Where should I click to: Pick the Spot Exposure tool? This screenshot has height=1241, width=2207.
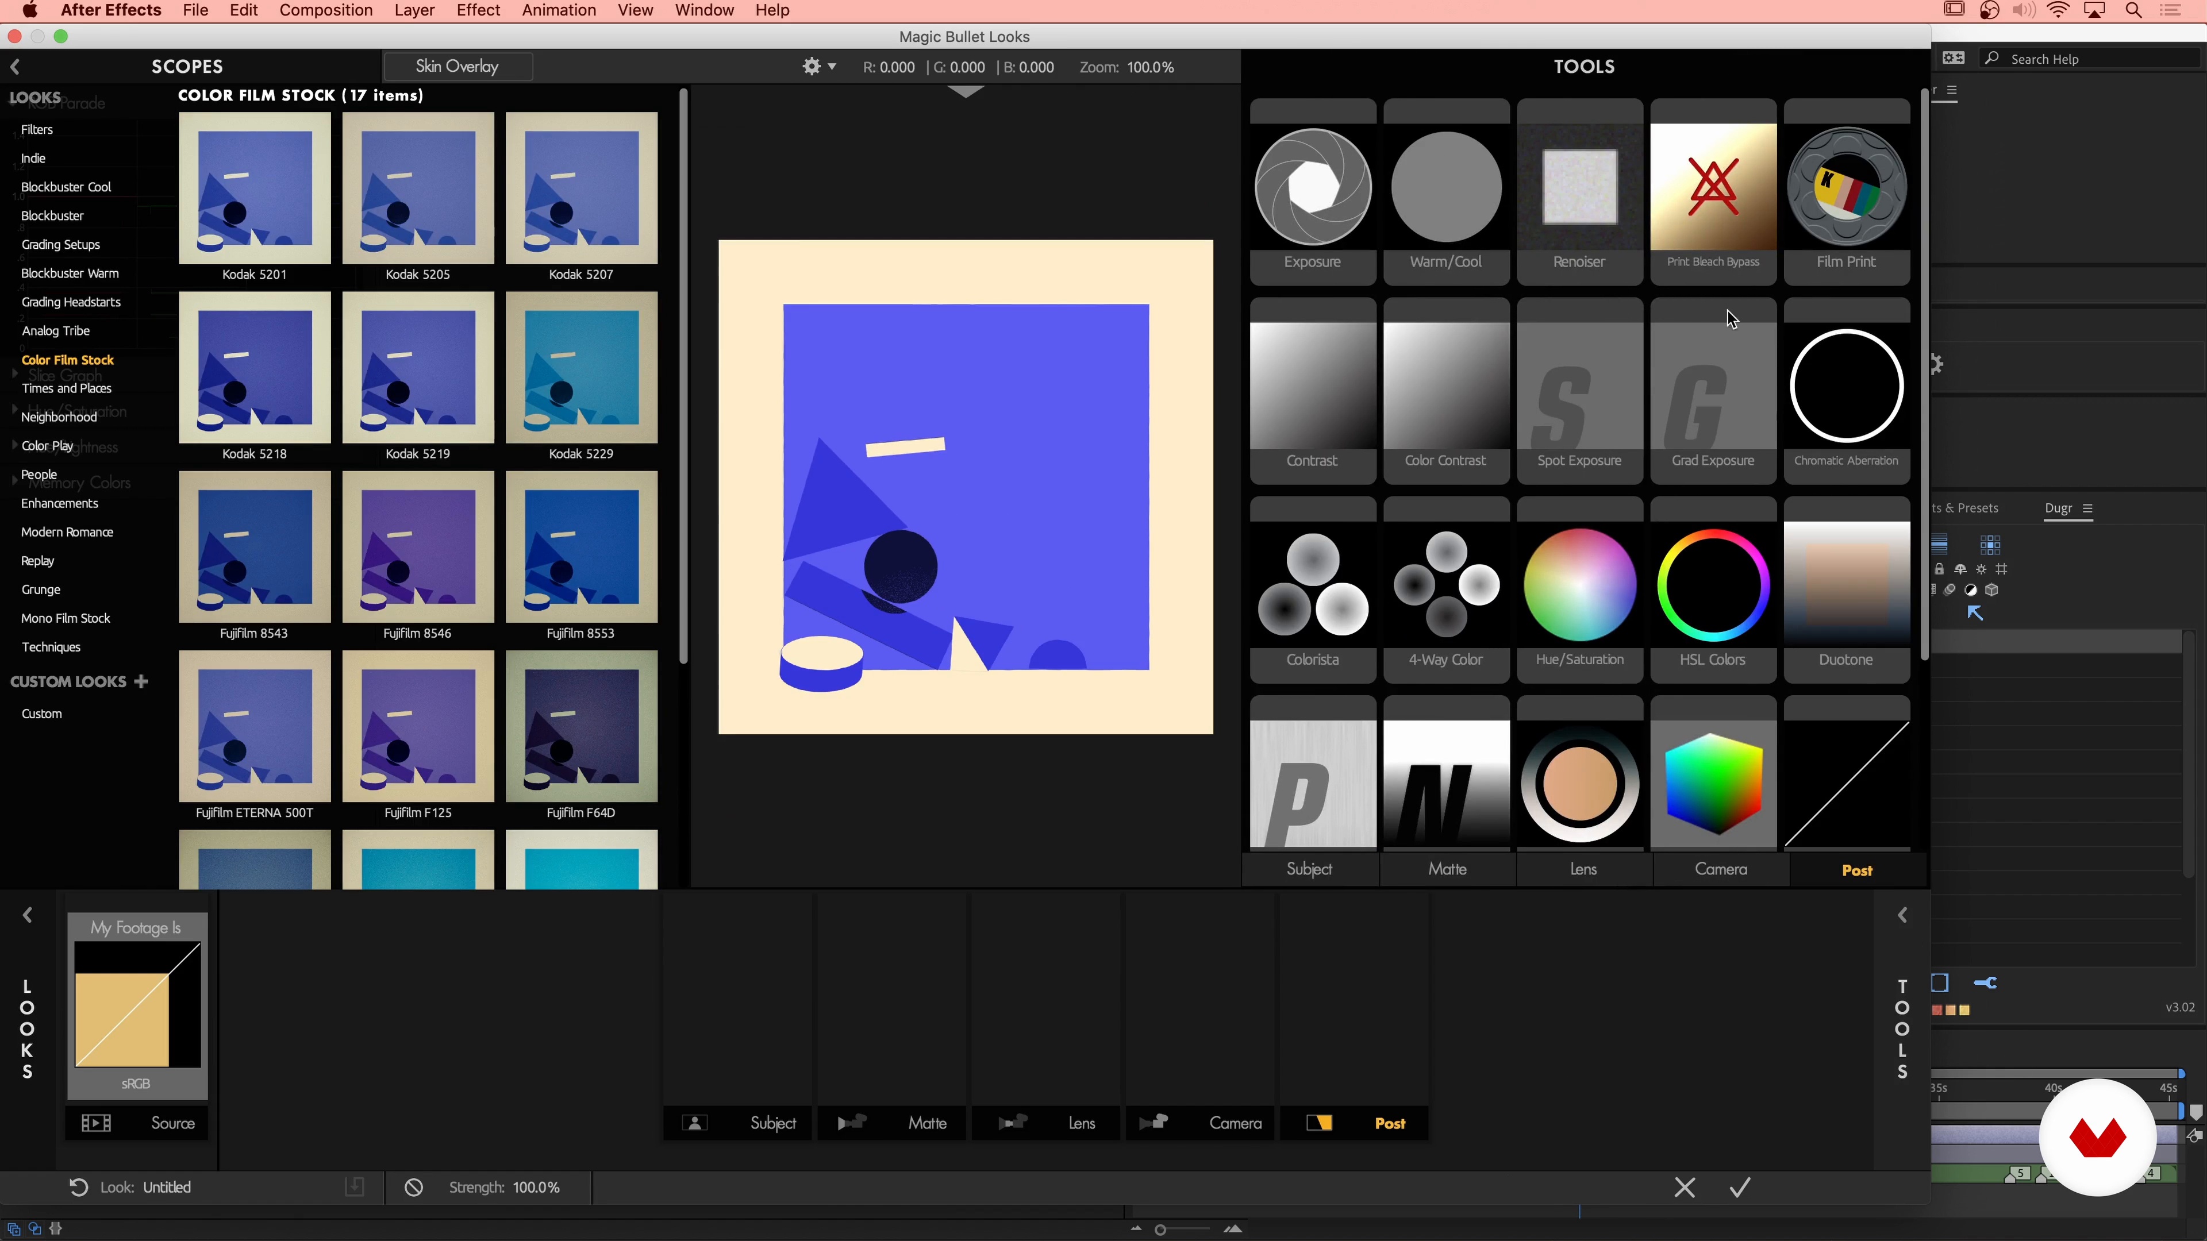(x=1580, y=391)
